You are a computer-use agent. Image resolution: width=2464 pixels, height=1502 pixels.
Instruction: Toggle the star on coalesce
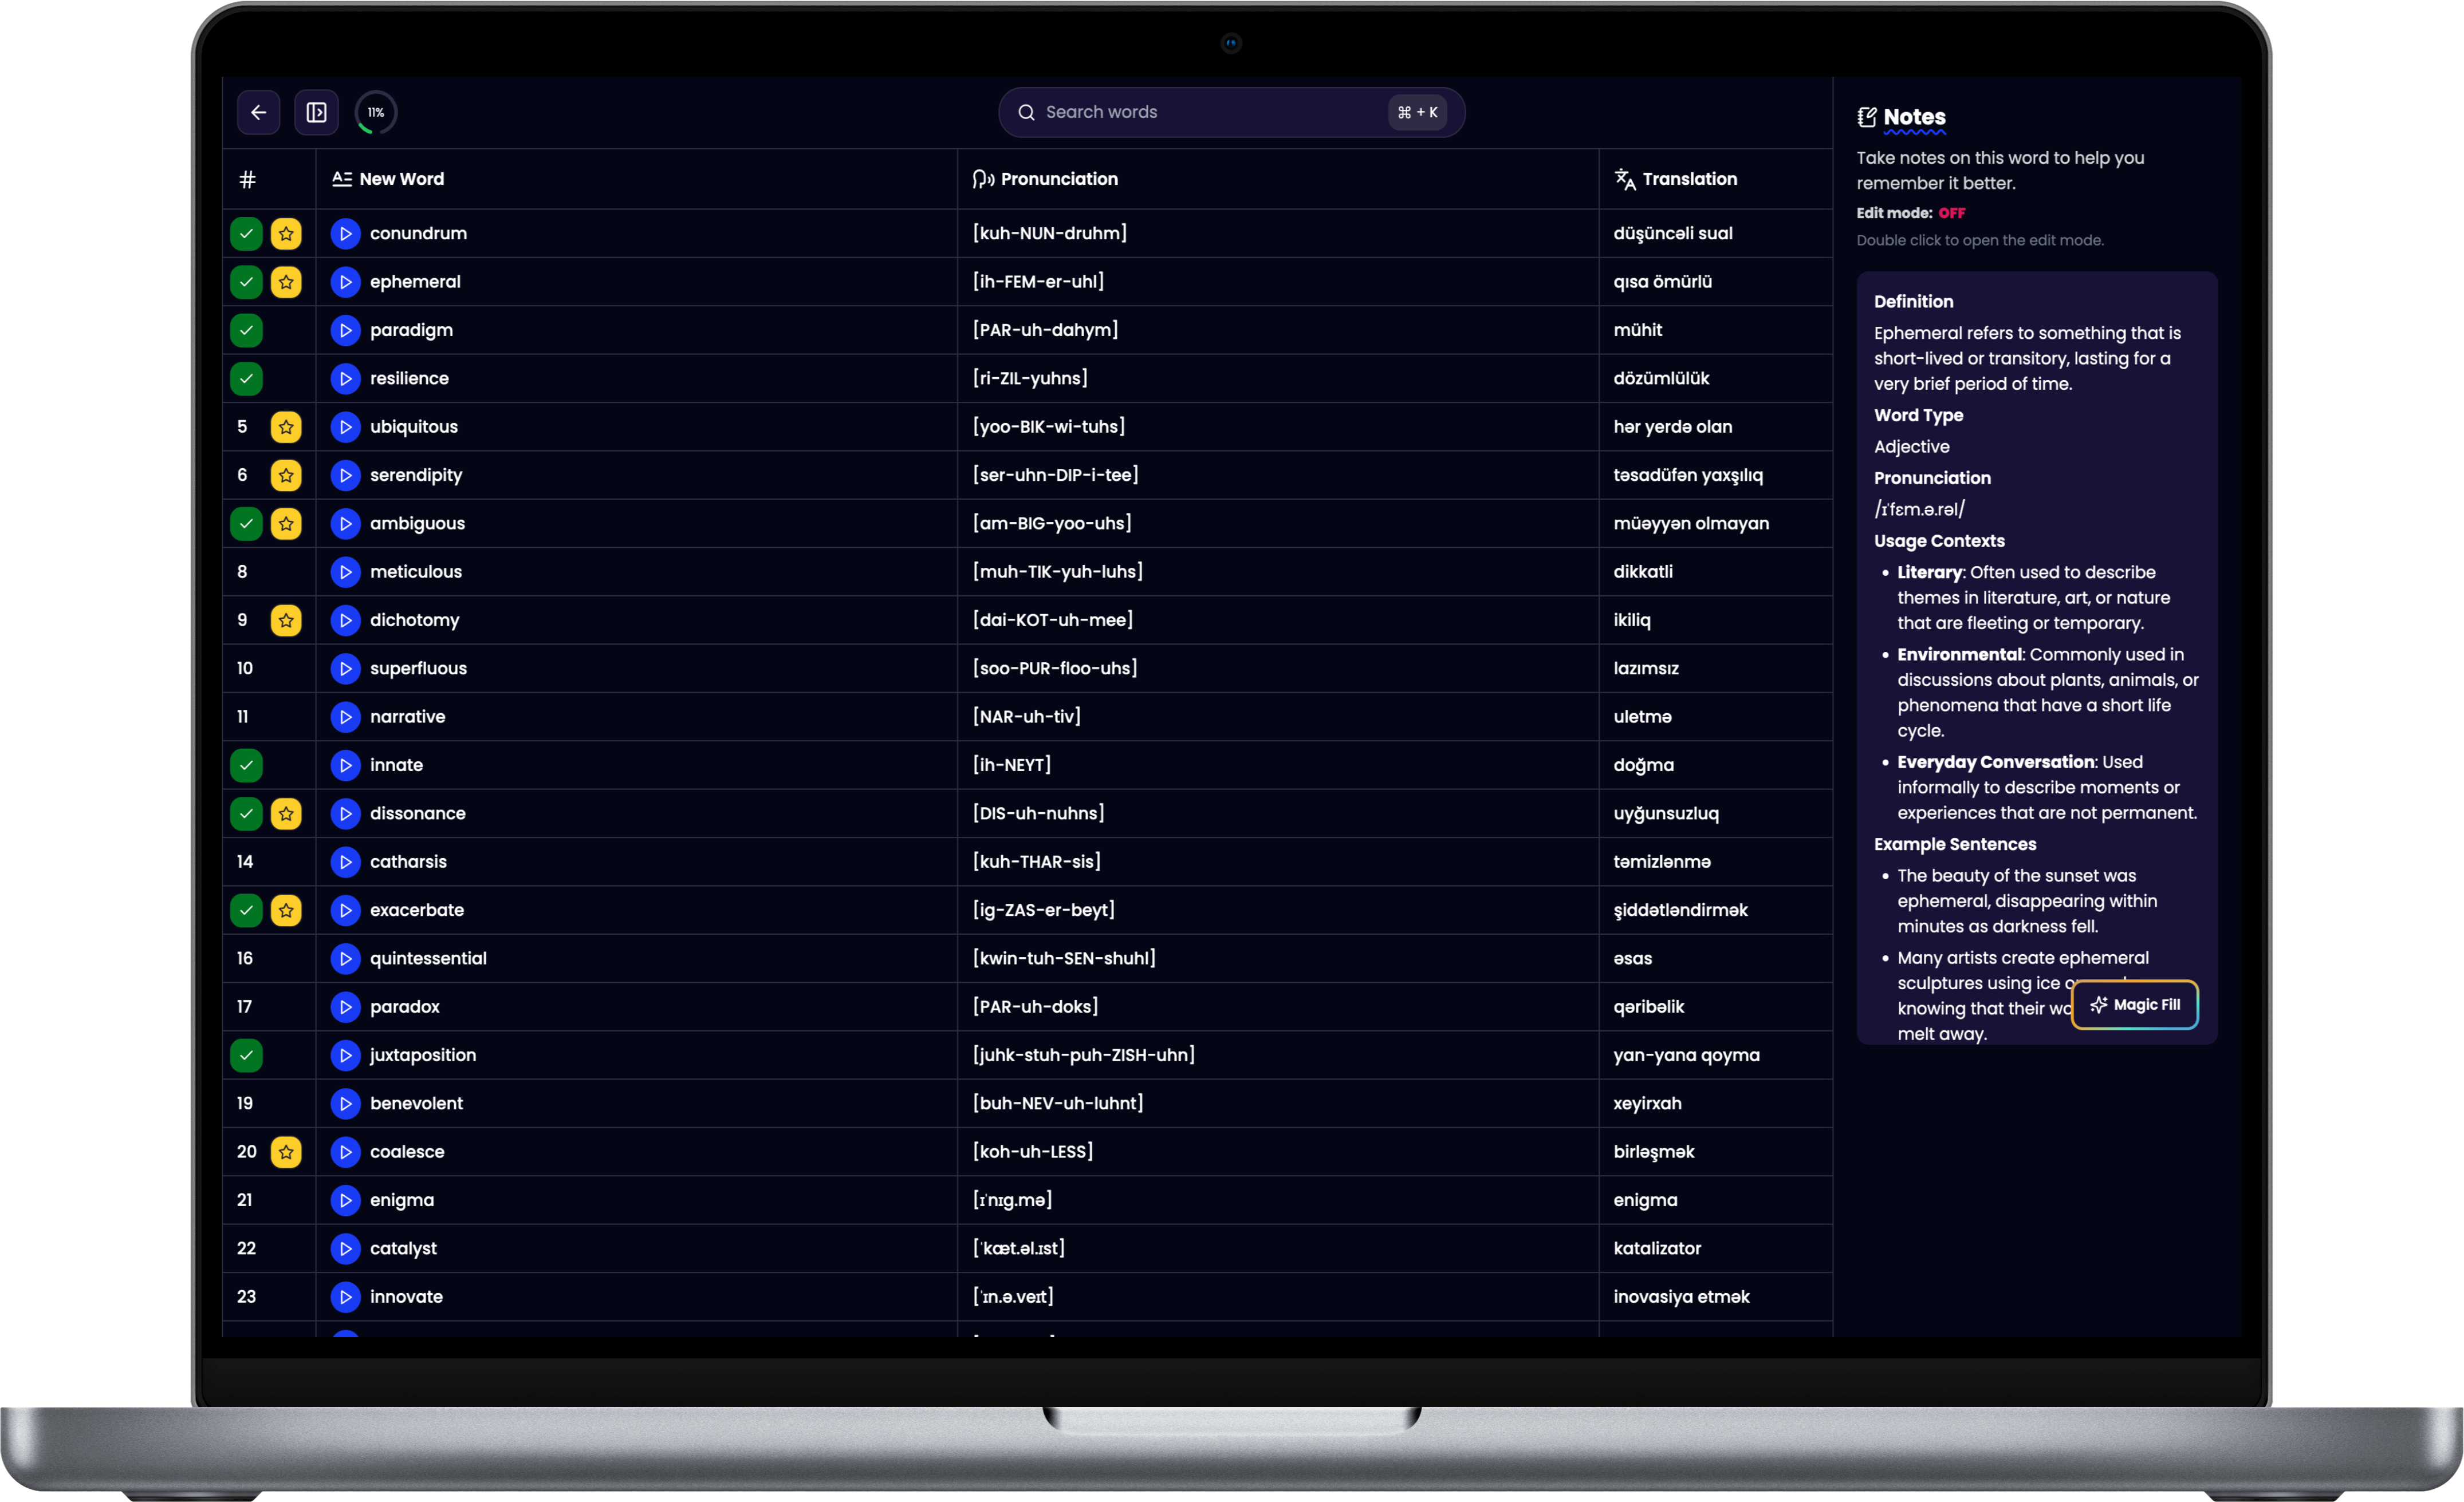[286, 1151]
